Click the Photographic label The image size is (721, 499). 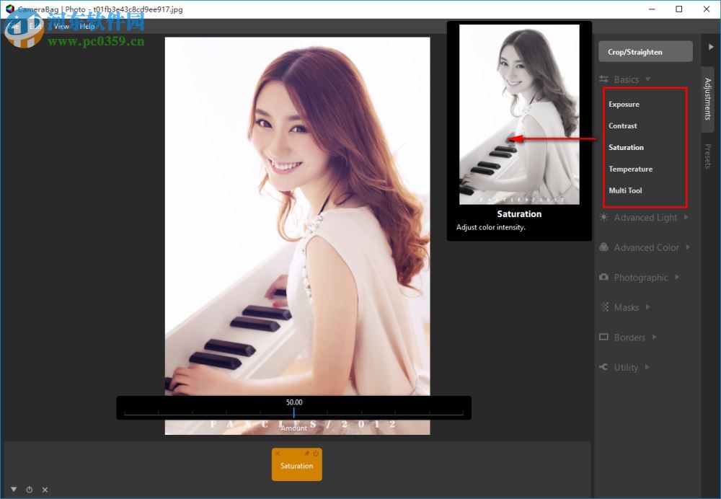tap(641, 278)
